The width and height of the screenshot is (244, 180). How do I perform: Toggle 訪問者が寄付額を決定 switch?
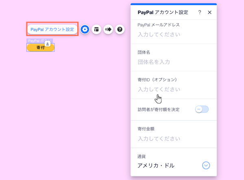[x=202, y=109]
